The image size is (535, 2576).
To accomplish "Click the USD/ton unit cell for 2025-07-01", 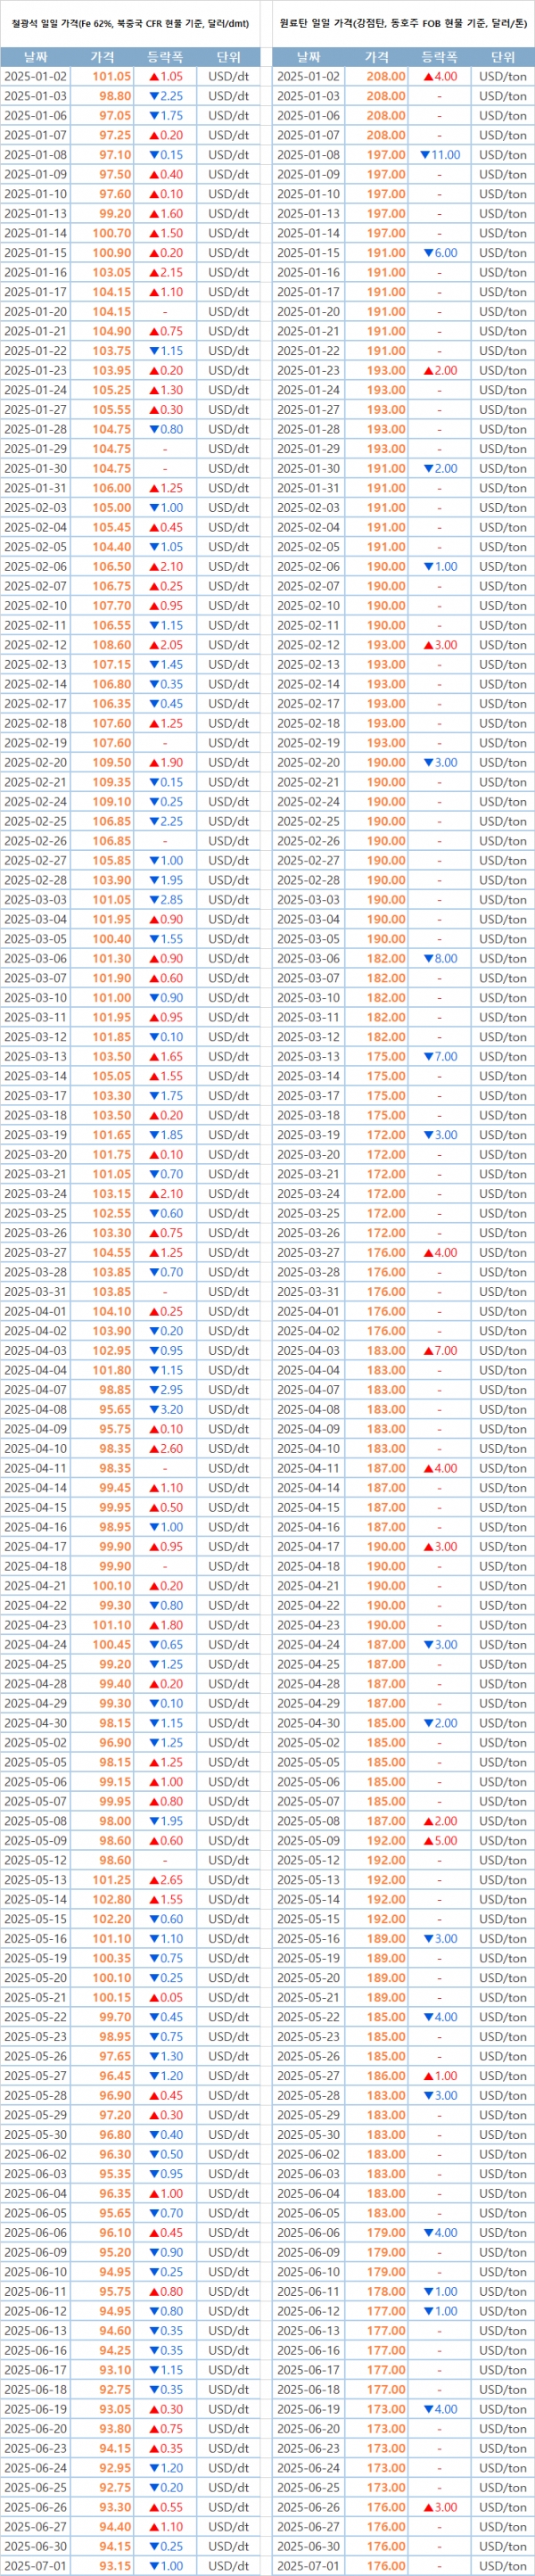I will [x=502, y=2566].
